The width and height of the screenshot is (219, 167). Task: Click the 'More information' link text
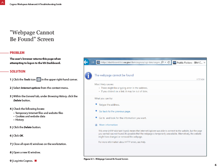(x=108, y=125)
